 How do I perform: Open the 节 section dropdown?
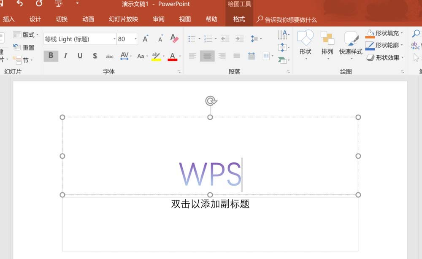coord(23,60)
